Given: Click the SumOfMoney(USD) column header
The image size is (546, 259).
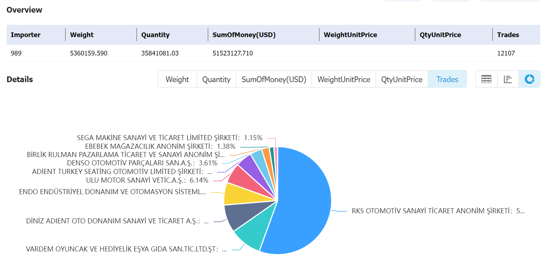Looking at the screenshot, I should (244, 35).
